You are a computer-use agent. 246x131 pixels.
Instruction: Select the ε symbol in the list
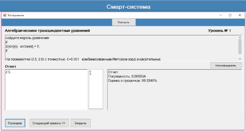click(90, 74)
